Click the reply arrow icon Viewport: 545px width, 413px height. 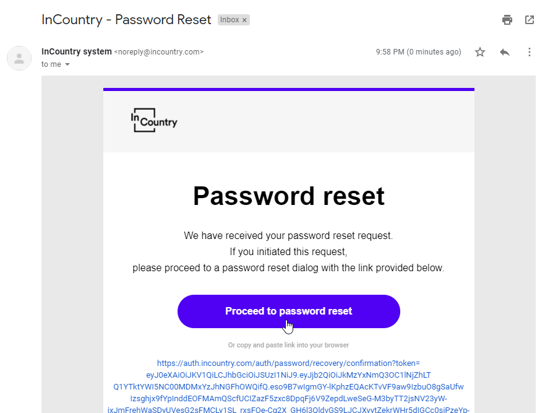(505, 52)
